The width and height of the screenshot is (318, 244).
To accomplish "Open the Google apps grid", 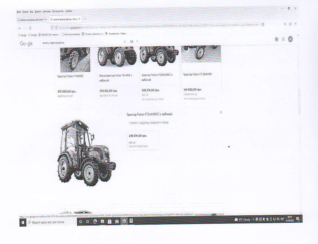I will 283,39.
